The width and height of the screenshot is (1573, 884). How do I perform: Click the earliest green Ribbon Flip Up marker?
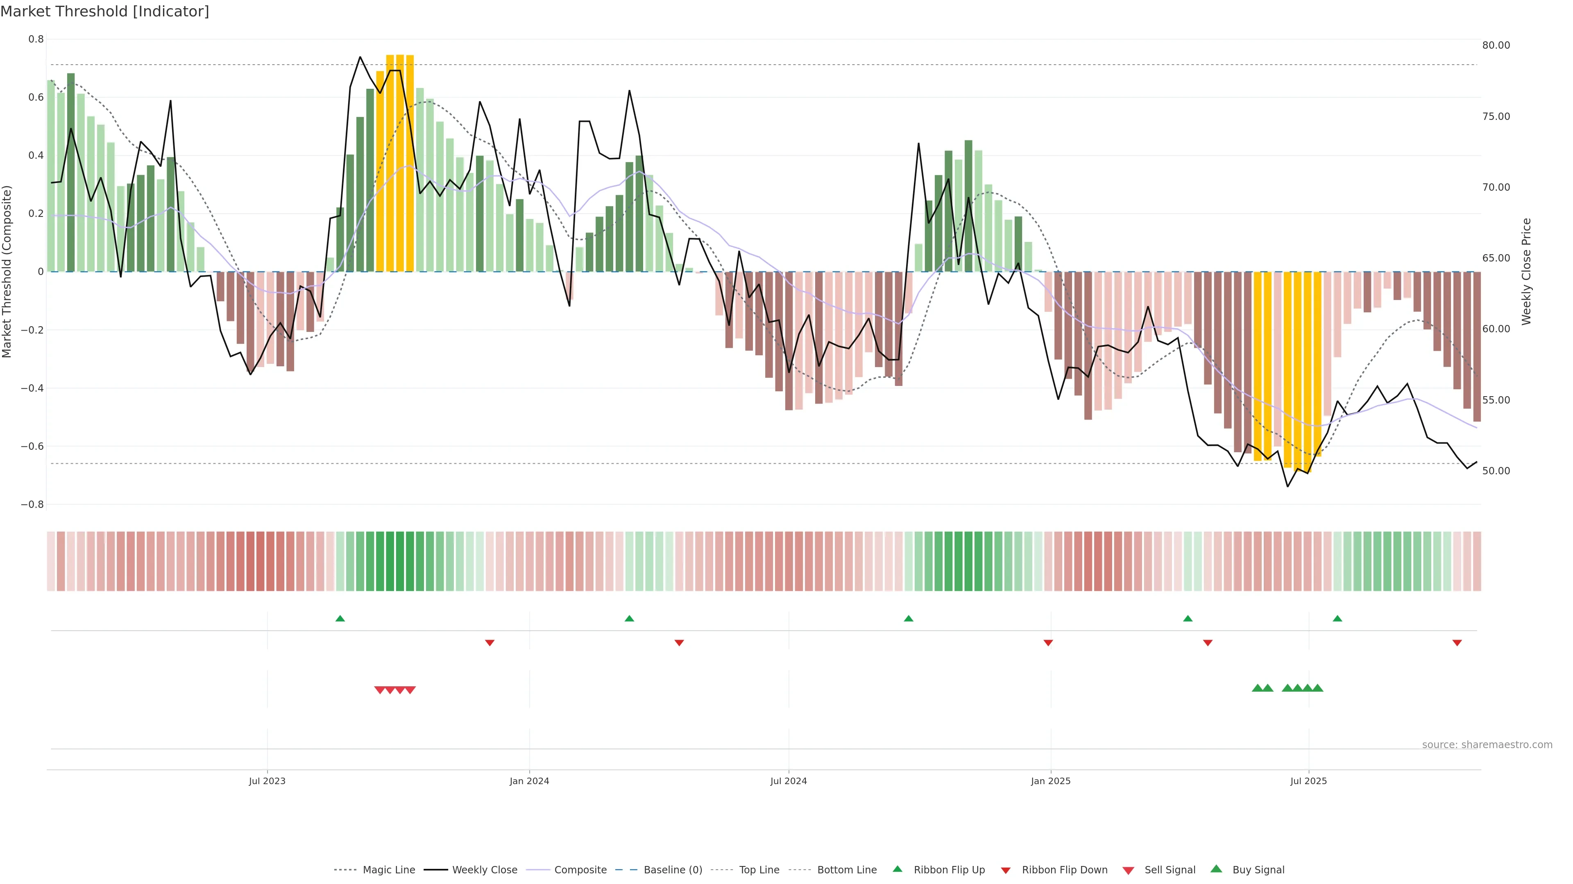(x=340, y=619)
